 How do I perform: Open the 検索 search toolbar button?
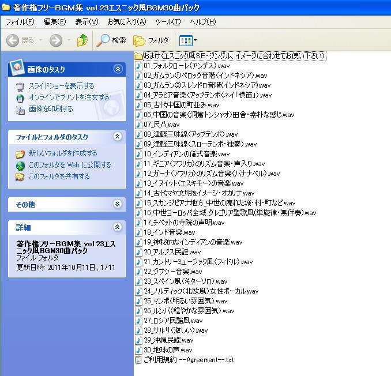point(111,40)
